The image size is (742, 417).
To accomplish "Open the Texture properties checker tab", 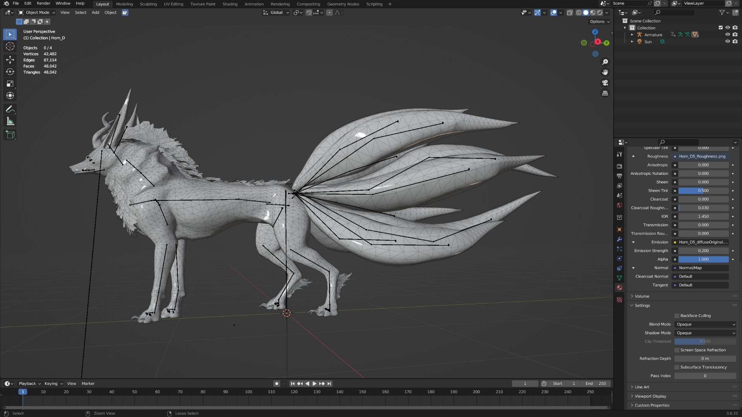I will [x=619, y=300].
